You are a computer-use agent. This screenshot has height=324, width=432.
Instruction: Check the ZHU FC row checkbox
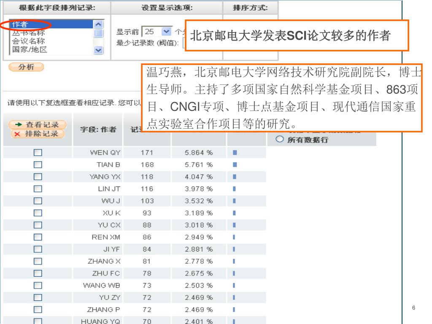[x=38, y=273]
